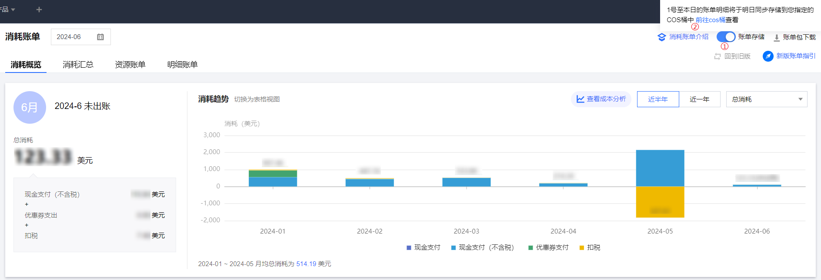Click the 6月 round month badge
This screenshot has width=821, height=280.
coord(30,107)
